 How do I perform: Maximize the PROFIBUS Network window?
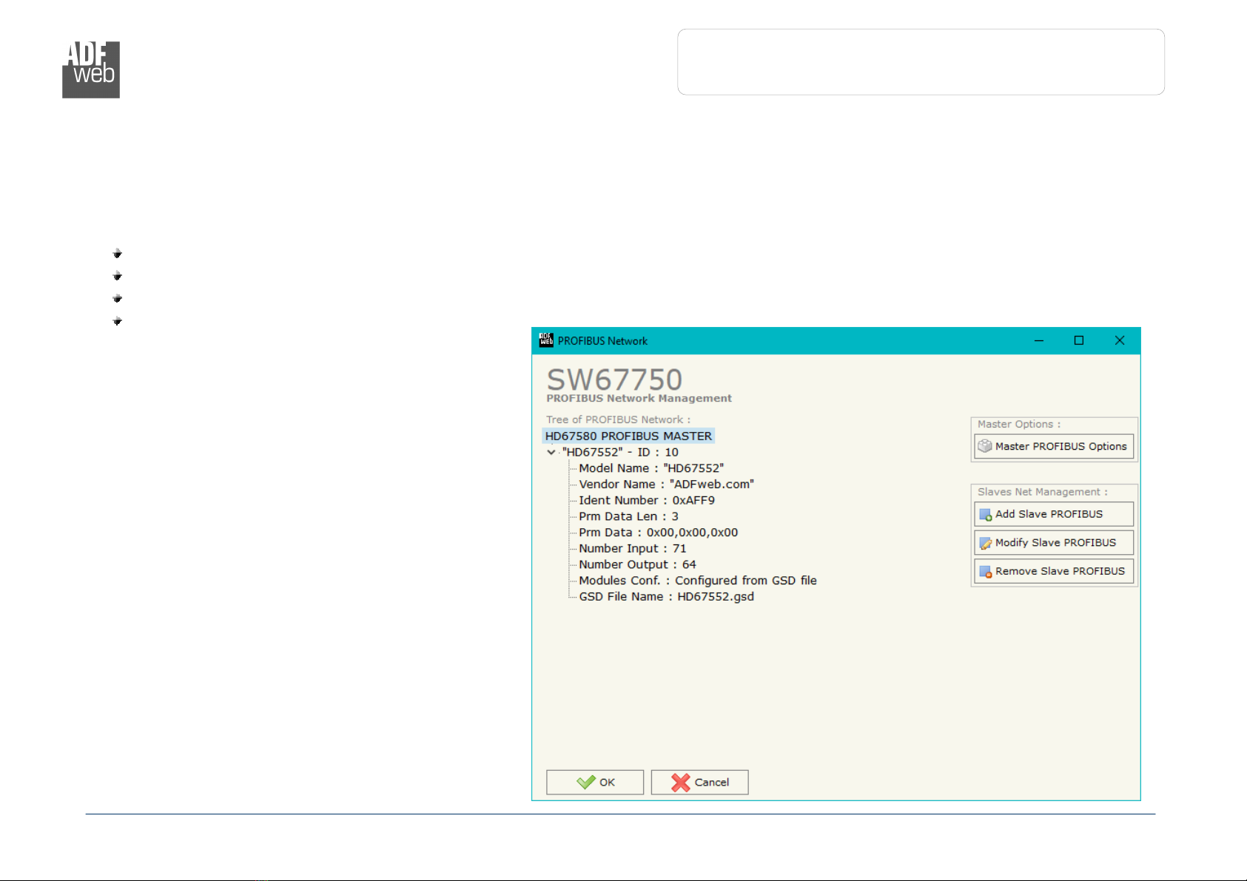[1079, 340]
